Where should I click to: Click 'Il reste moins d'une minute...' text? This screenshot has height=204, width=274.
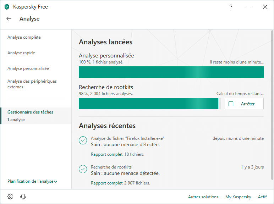pyautogui.click(x=237, y=62)
